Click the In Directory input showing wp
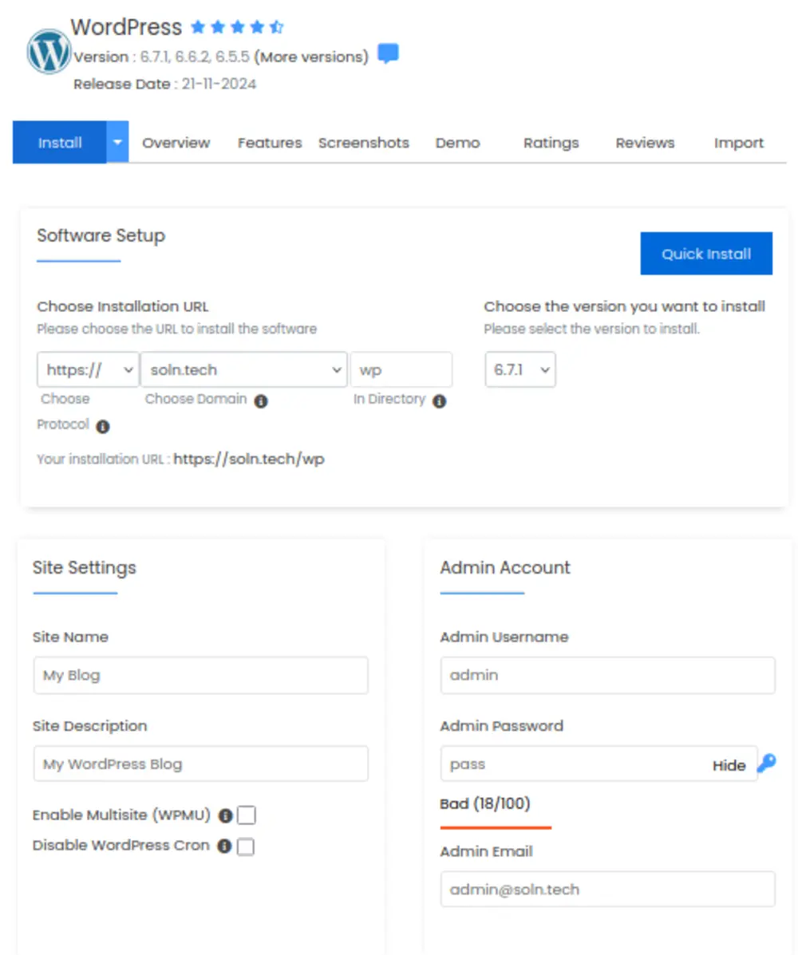Screen dimensions: 798x955 point(401,369)
